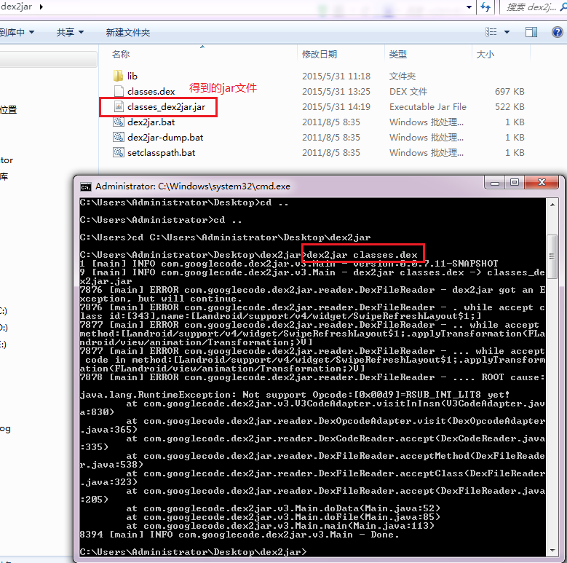The width and height of the screenshot is (567, 563).
Task: Select the dex2jar-dump.bat file name
Action: click(165, 138)
